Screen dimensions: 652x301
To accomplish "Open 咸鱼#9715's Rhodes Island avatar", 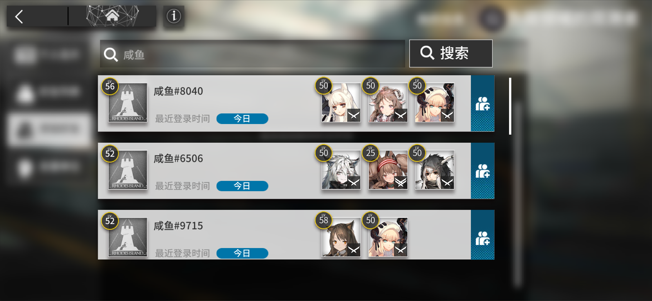I will 128,237.
